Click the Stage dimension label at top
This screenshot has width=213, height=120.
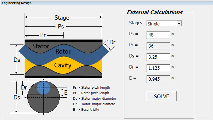coord(62,18)
